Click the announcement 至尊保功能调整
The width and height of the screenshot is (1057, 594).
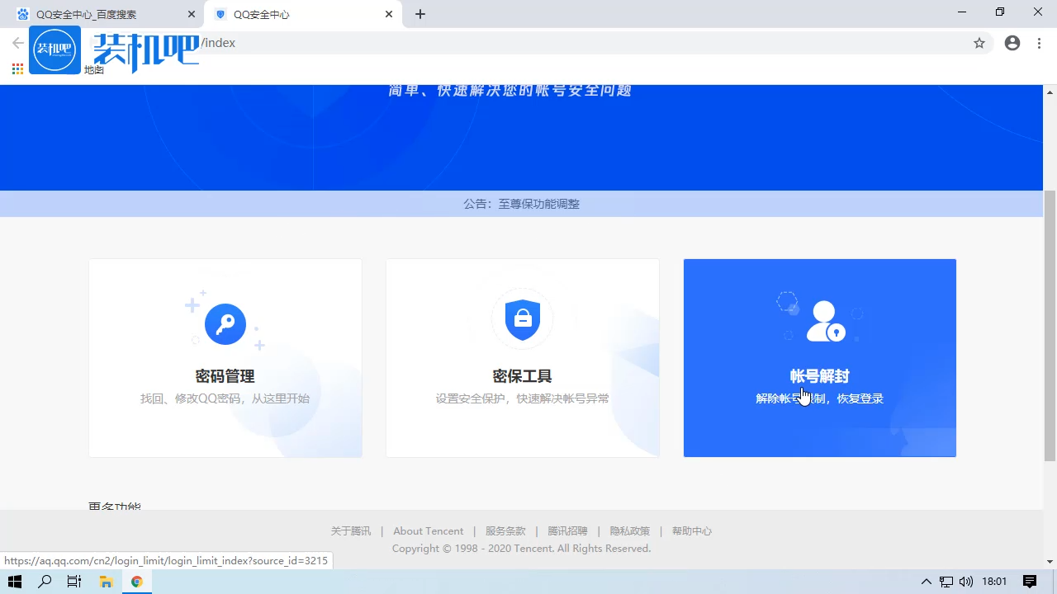pyautogui.click(x=538, y=204)
